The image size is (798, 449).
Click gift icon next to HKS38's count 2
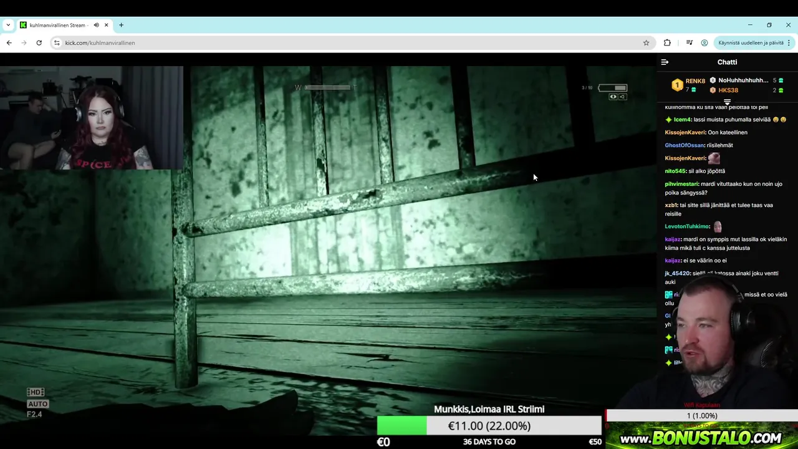(x=781, y=90)
